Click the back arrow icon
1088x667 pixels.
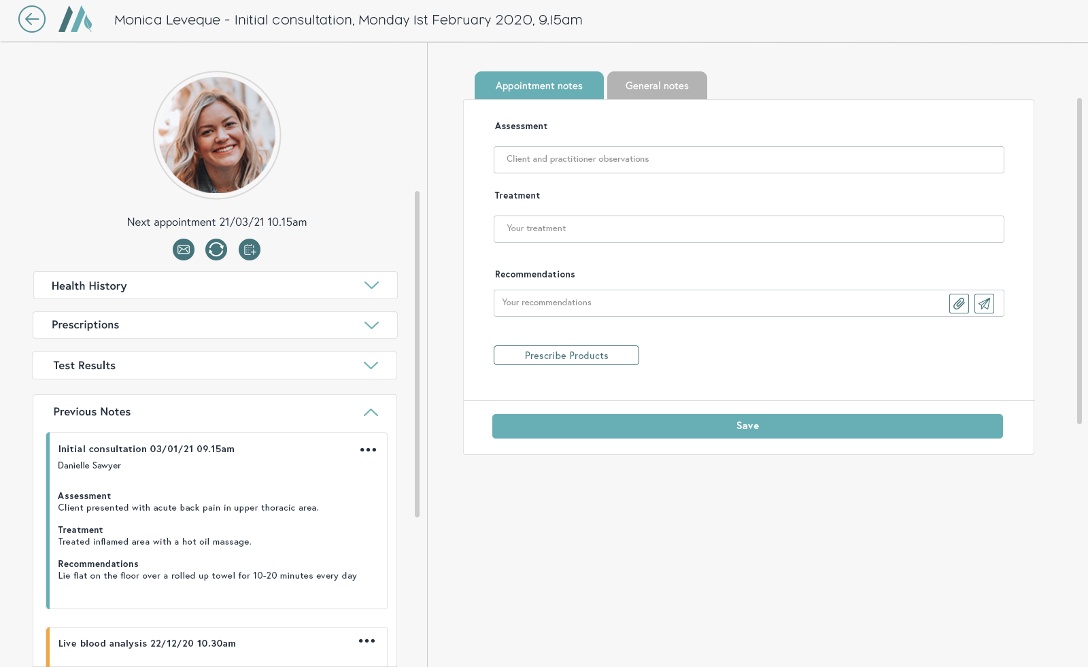pos(32,19)
